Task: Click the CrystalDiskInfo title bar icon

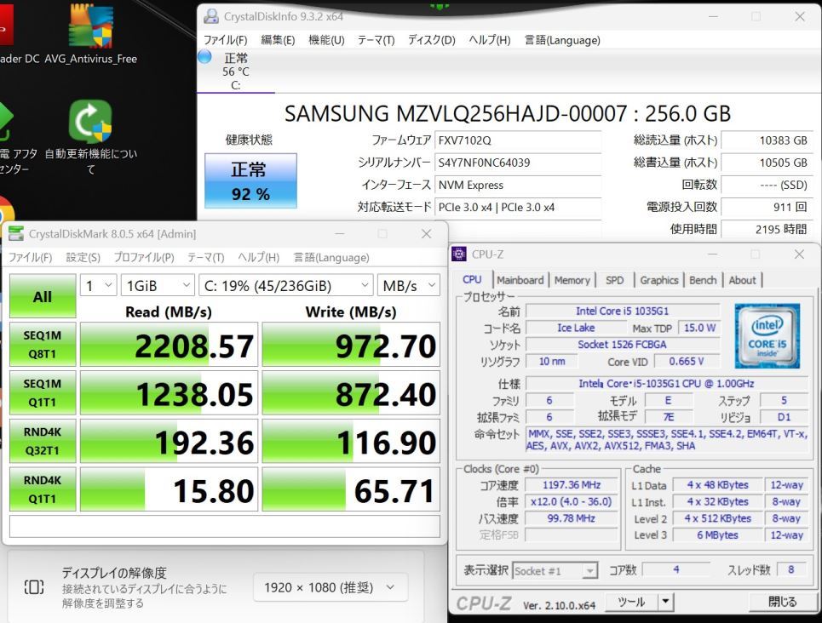Action: pos(210,16)
